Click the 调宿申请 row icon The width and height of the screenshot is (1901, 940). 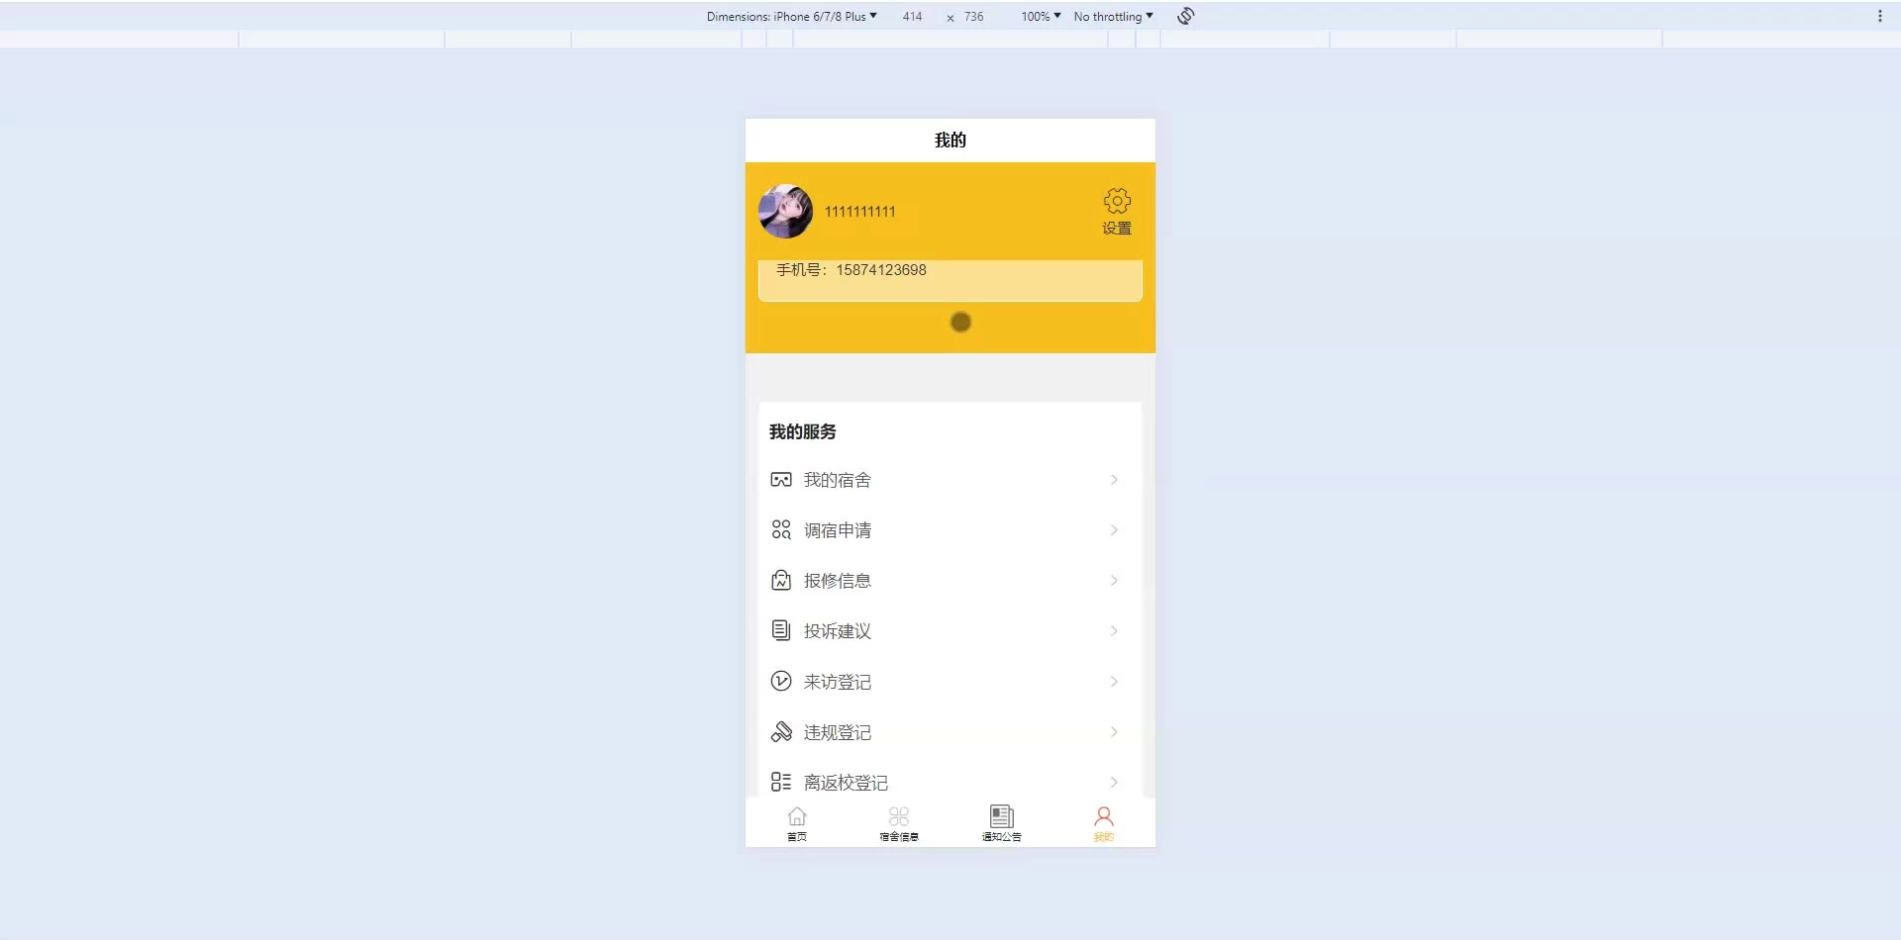pos(781,530)
